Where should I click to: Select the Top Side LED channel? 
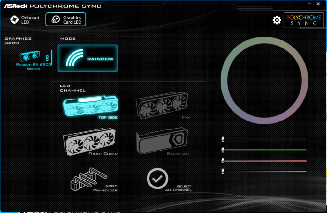[x=90, y=107]
